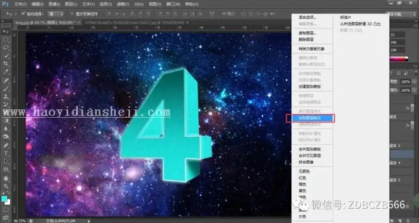Select the Lasso tool
The width and height of the screenshot is (419, 223).
[x=5, y=48]
